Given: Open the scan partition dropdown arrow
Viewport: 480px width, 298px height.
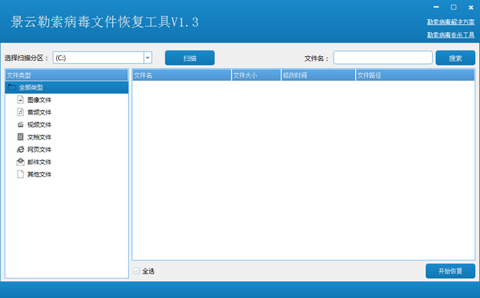Looking at the screenshot, I should coord(147,58).
